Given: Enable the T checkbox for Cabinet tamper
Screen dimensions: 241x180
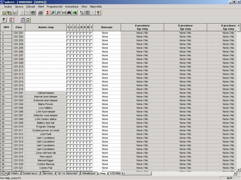Looking at the screenshot, I should [91, 93].
